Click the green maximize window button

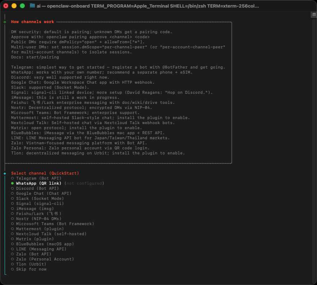point(22,6)
